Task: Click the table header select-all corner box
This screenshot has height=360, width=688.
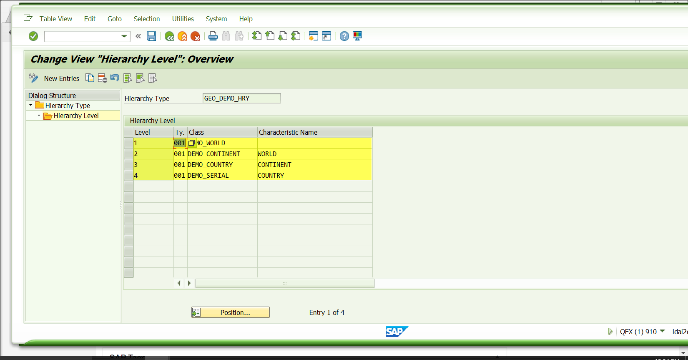Action: 128,132
